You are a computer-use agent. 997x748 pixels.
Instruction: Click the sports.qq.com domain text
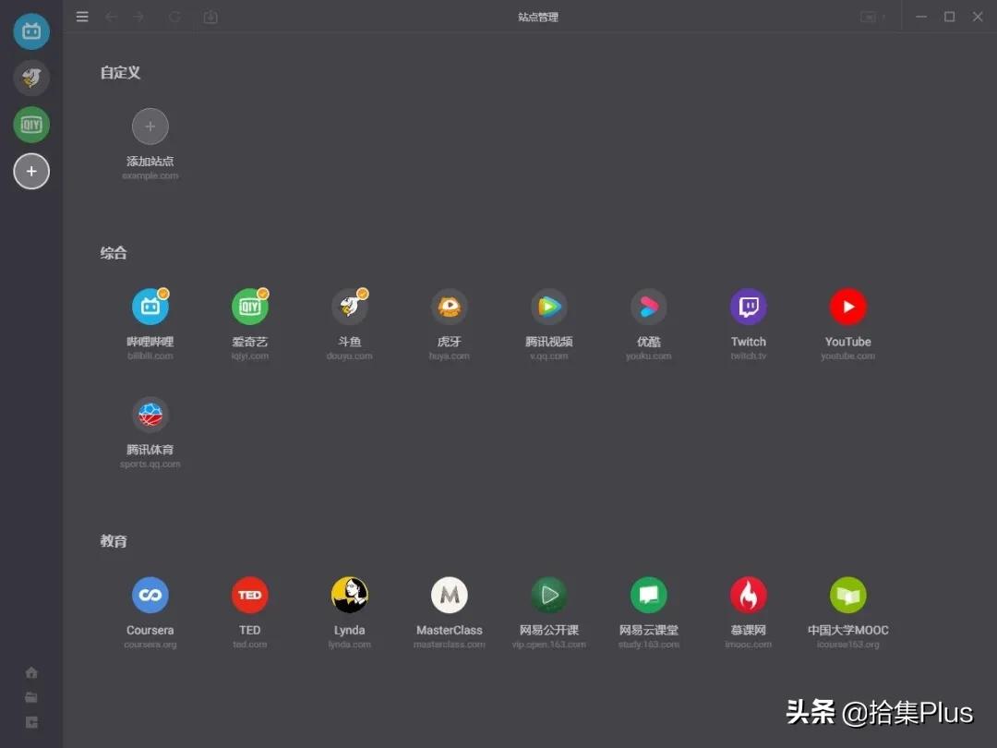(x=150, y=464)
